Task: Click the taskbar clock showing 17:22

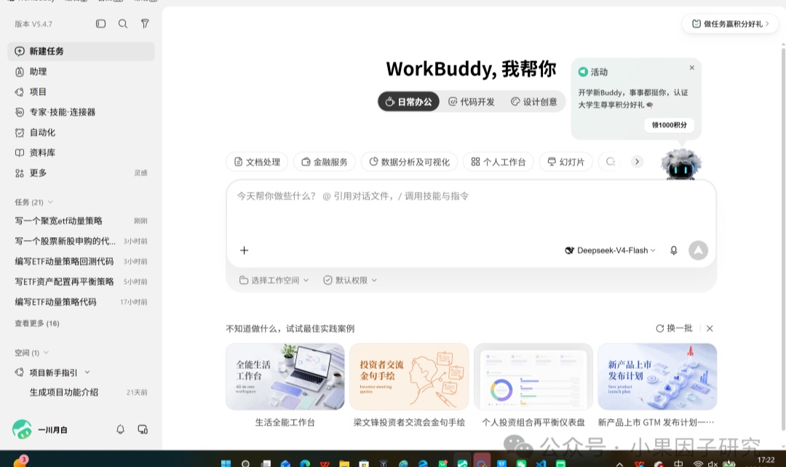Action: [x=766, y=461]
